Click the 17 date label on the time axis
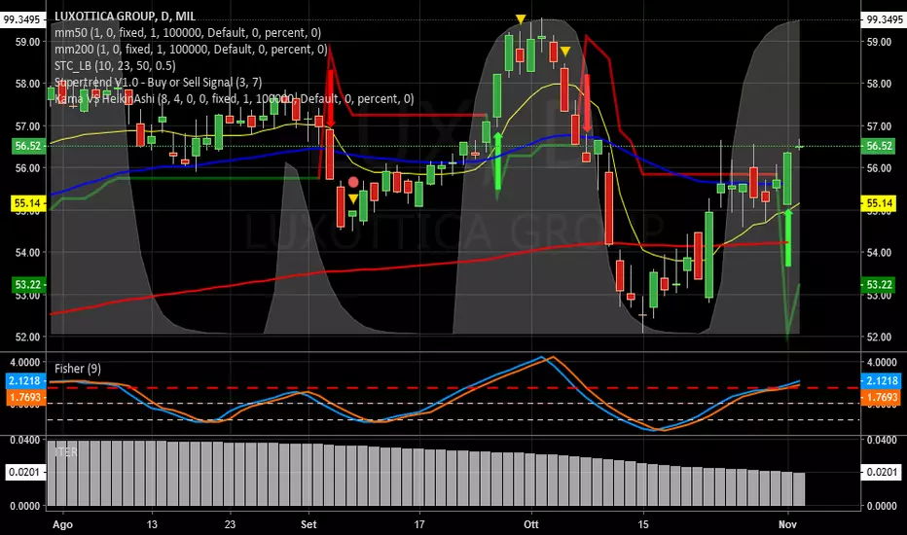The height and width of the screenshot is (535, 907). pyautogui.click(x=419, y=524)
